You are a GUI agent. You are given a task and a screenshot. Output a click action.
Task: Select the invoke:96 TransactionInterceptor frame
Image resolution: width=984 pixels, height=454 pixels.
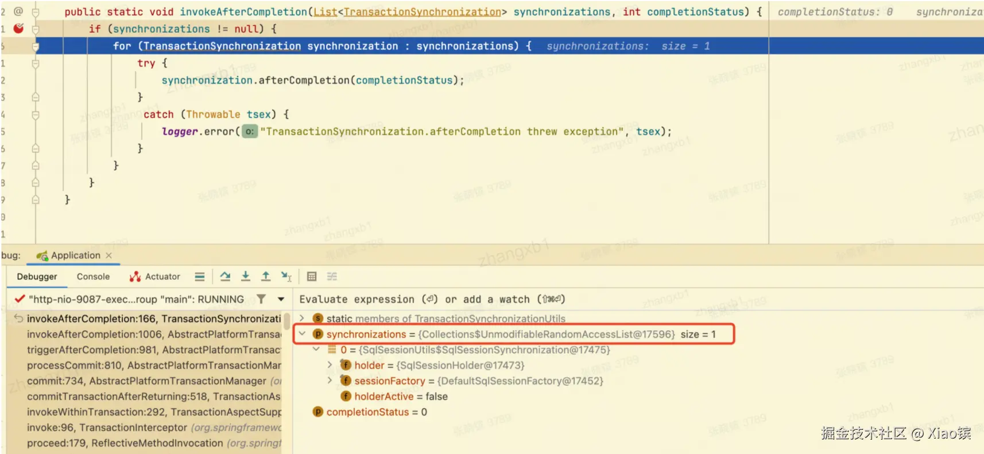[154, 428]
